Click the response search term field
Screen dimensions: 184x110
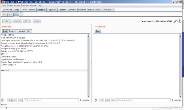pyautogui.click(x=144, y=100)
